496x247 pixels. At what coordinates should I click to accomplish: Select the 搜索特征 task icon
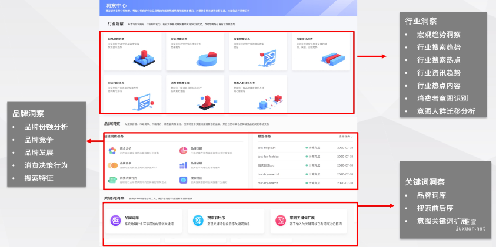(x=183, y=180)
